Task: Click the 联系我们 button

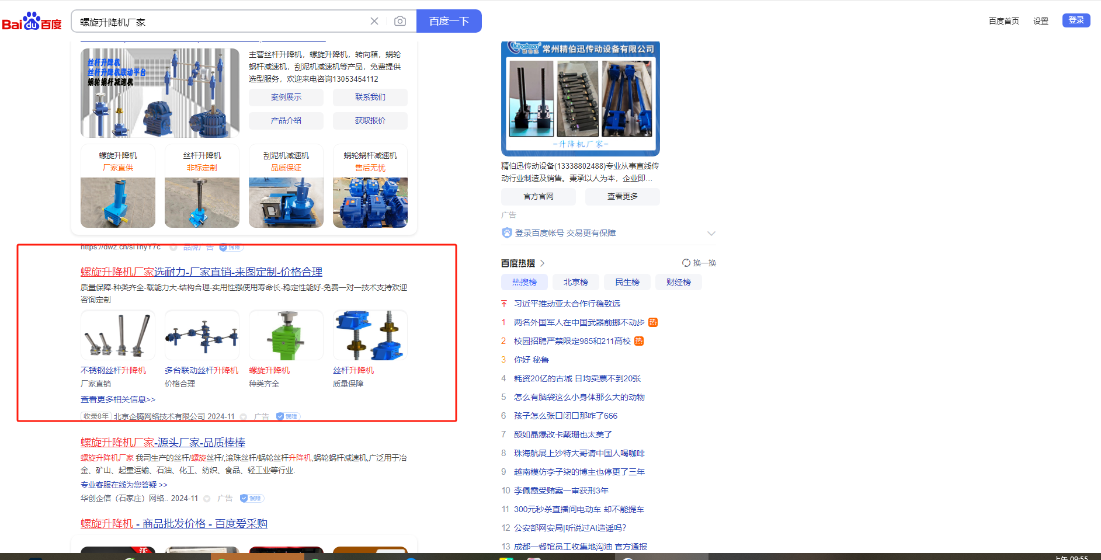Action: pyautogui.click(x=370, y=97)
